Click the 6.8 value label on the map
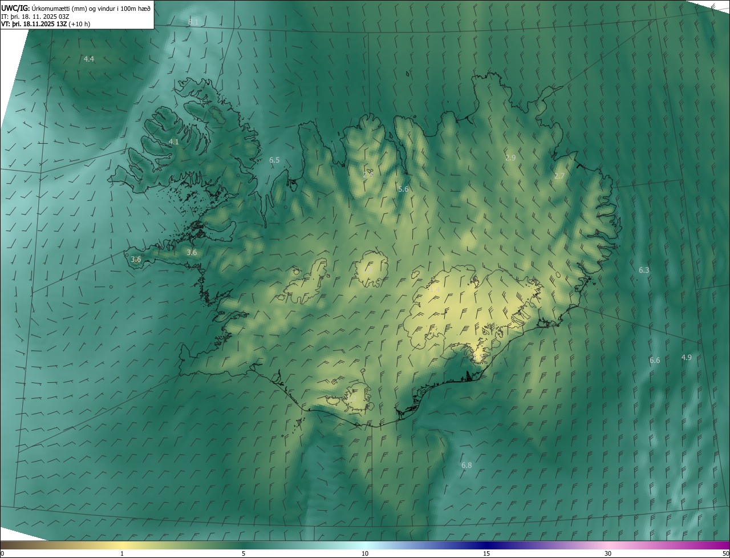 pos(467,466)
